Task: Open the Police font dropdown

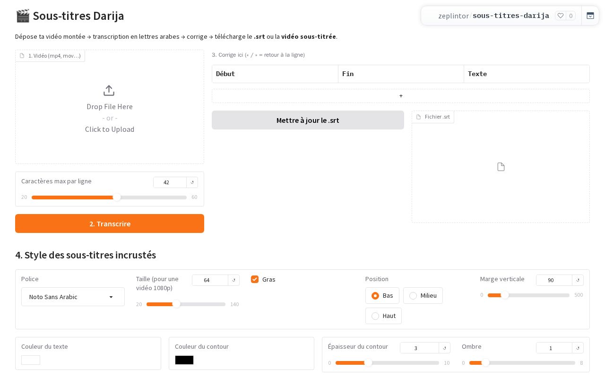Action: click(73, 297)
